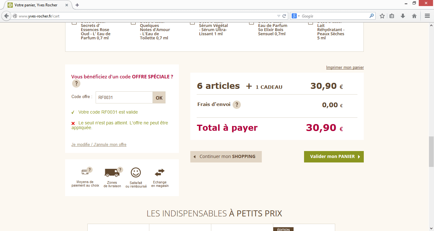434x231 pixels.
Task: Click the in-store exchange arrows icon
Action: (x=159, y=172)
